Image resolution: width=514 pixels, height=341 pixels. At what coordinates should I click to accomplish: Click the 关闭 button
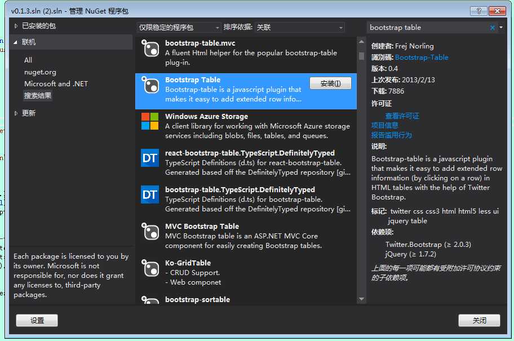(x=479, y=320)
